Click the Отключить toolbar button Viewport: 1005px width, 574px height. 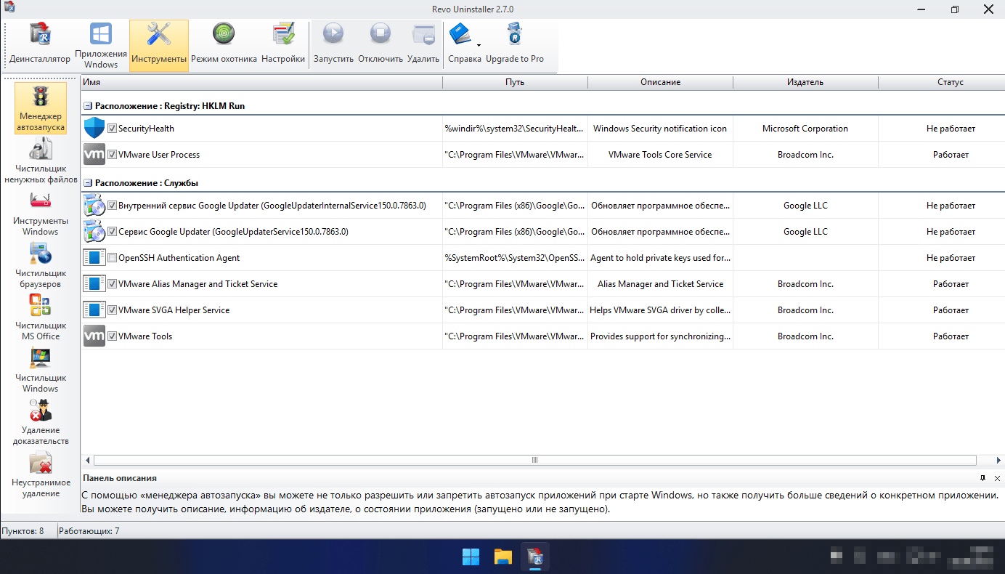(x=381, y=45)
